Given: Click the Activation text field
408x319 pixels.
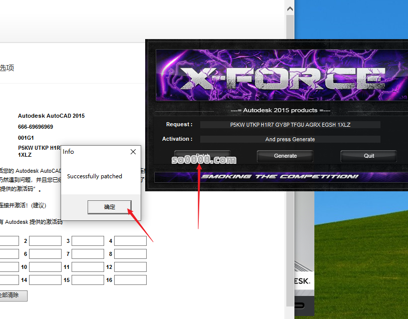Looking at the screenshot, I should pyautogui.click(x=290, y=139).
